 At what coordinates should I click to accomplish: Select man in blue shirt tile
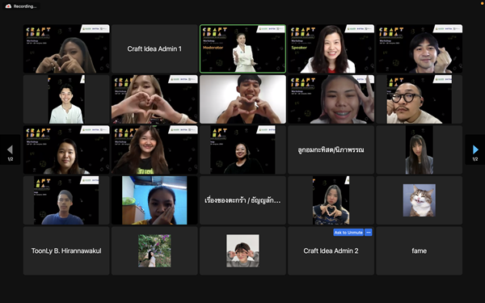66,200
